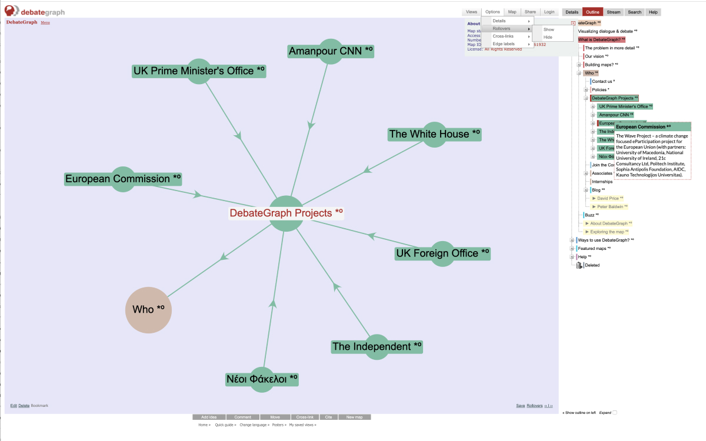Click the DebateGraph logo icon
The width and height of the screenshot is (706, 441).
[x=12, y=11]
